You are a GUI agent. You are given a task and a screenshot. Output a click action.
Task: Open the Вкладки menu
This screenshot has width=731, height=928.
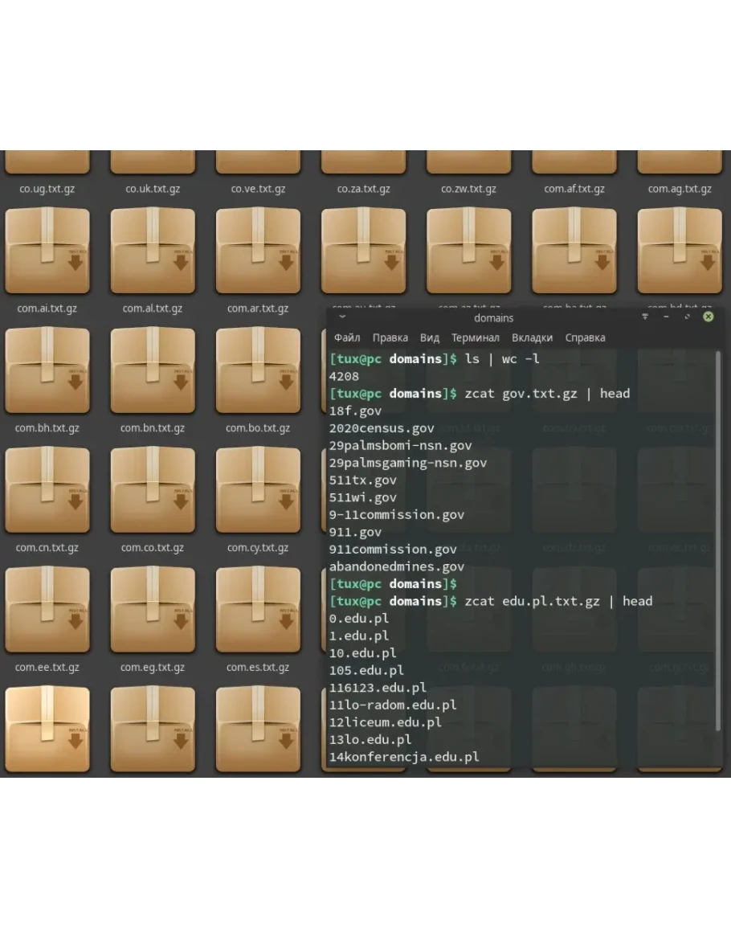tap(532, 338)
